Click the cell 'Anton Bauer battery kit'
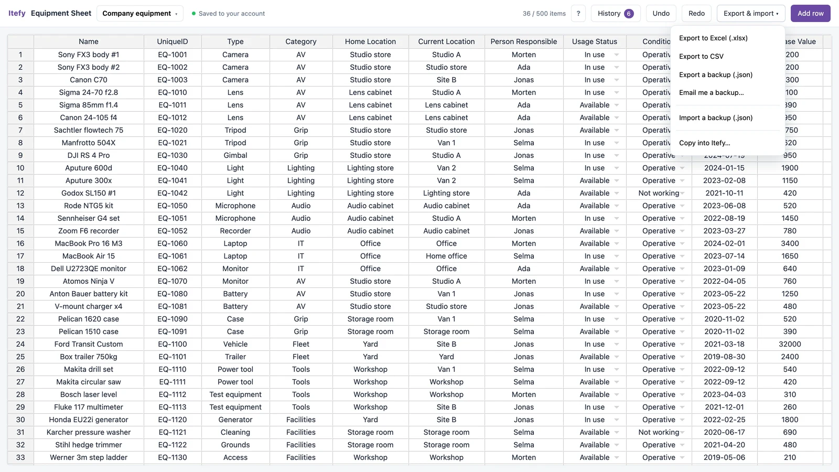Image resolution: width=839 pixels, height=472 pixels. (x=89, y=294)
